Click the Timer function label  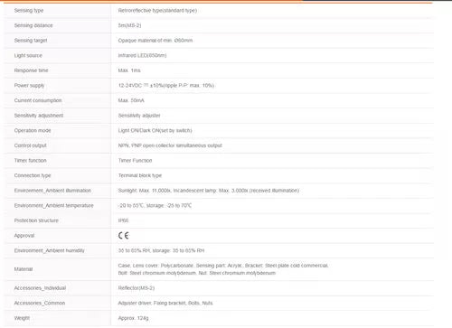(x=31, y=161)
